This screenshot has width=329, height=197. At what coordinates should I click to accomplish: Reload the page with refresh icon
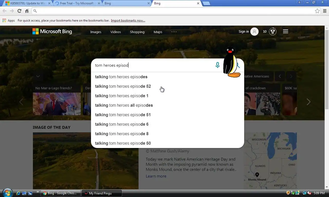(x=19, y=11)
